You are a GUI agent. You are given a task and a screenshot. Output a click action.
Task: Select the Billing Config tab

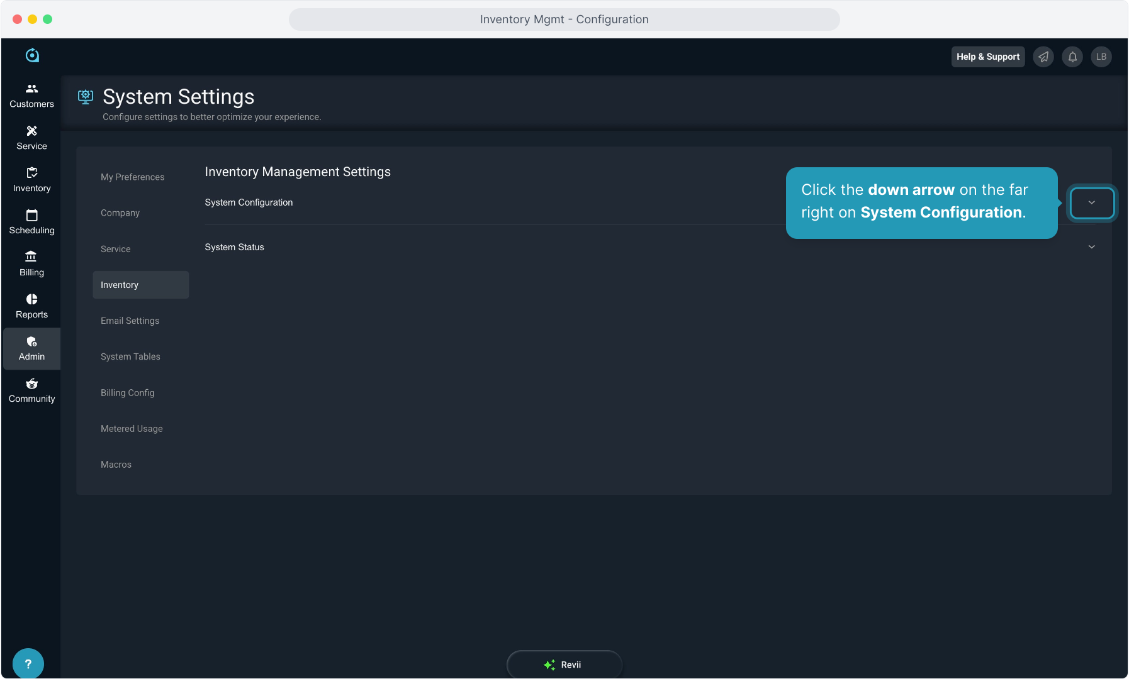(x=127, y=393)
